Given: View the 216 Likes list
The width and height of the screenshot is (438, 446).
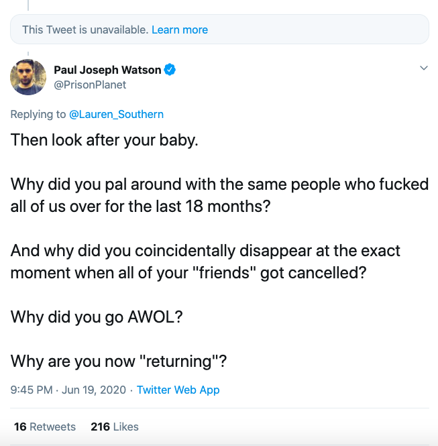Looking at the screenshot, I should point(114,427).
